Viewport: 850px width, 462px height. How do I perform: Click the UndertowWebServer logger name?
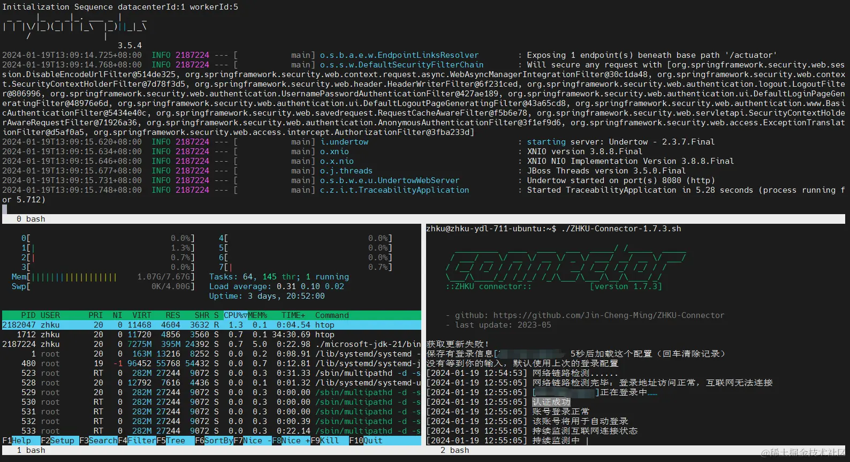pyautogui.click(x=390, y=180)
